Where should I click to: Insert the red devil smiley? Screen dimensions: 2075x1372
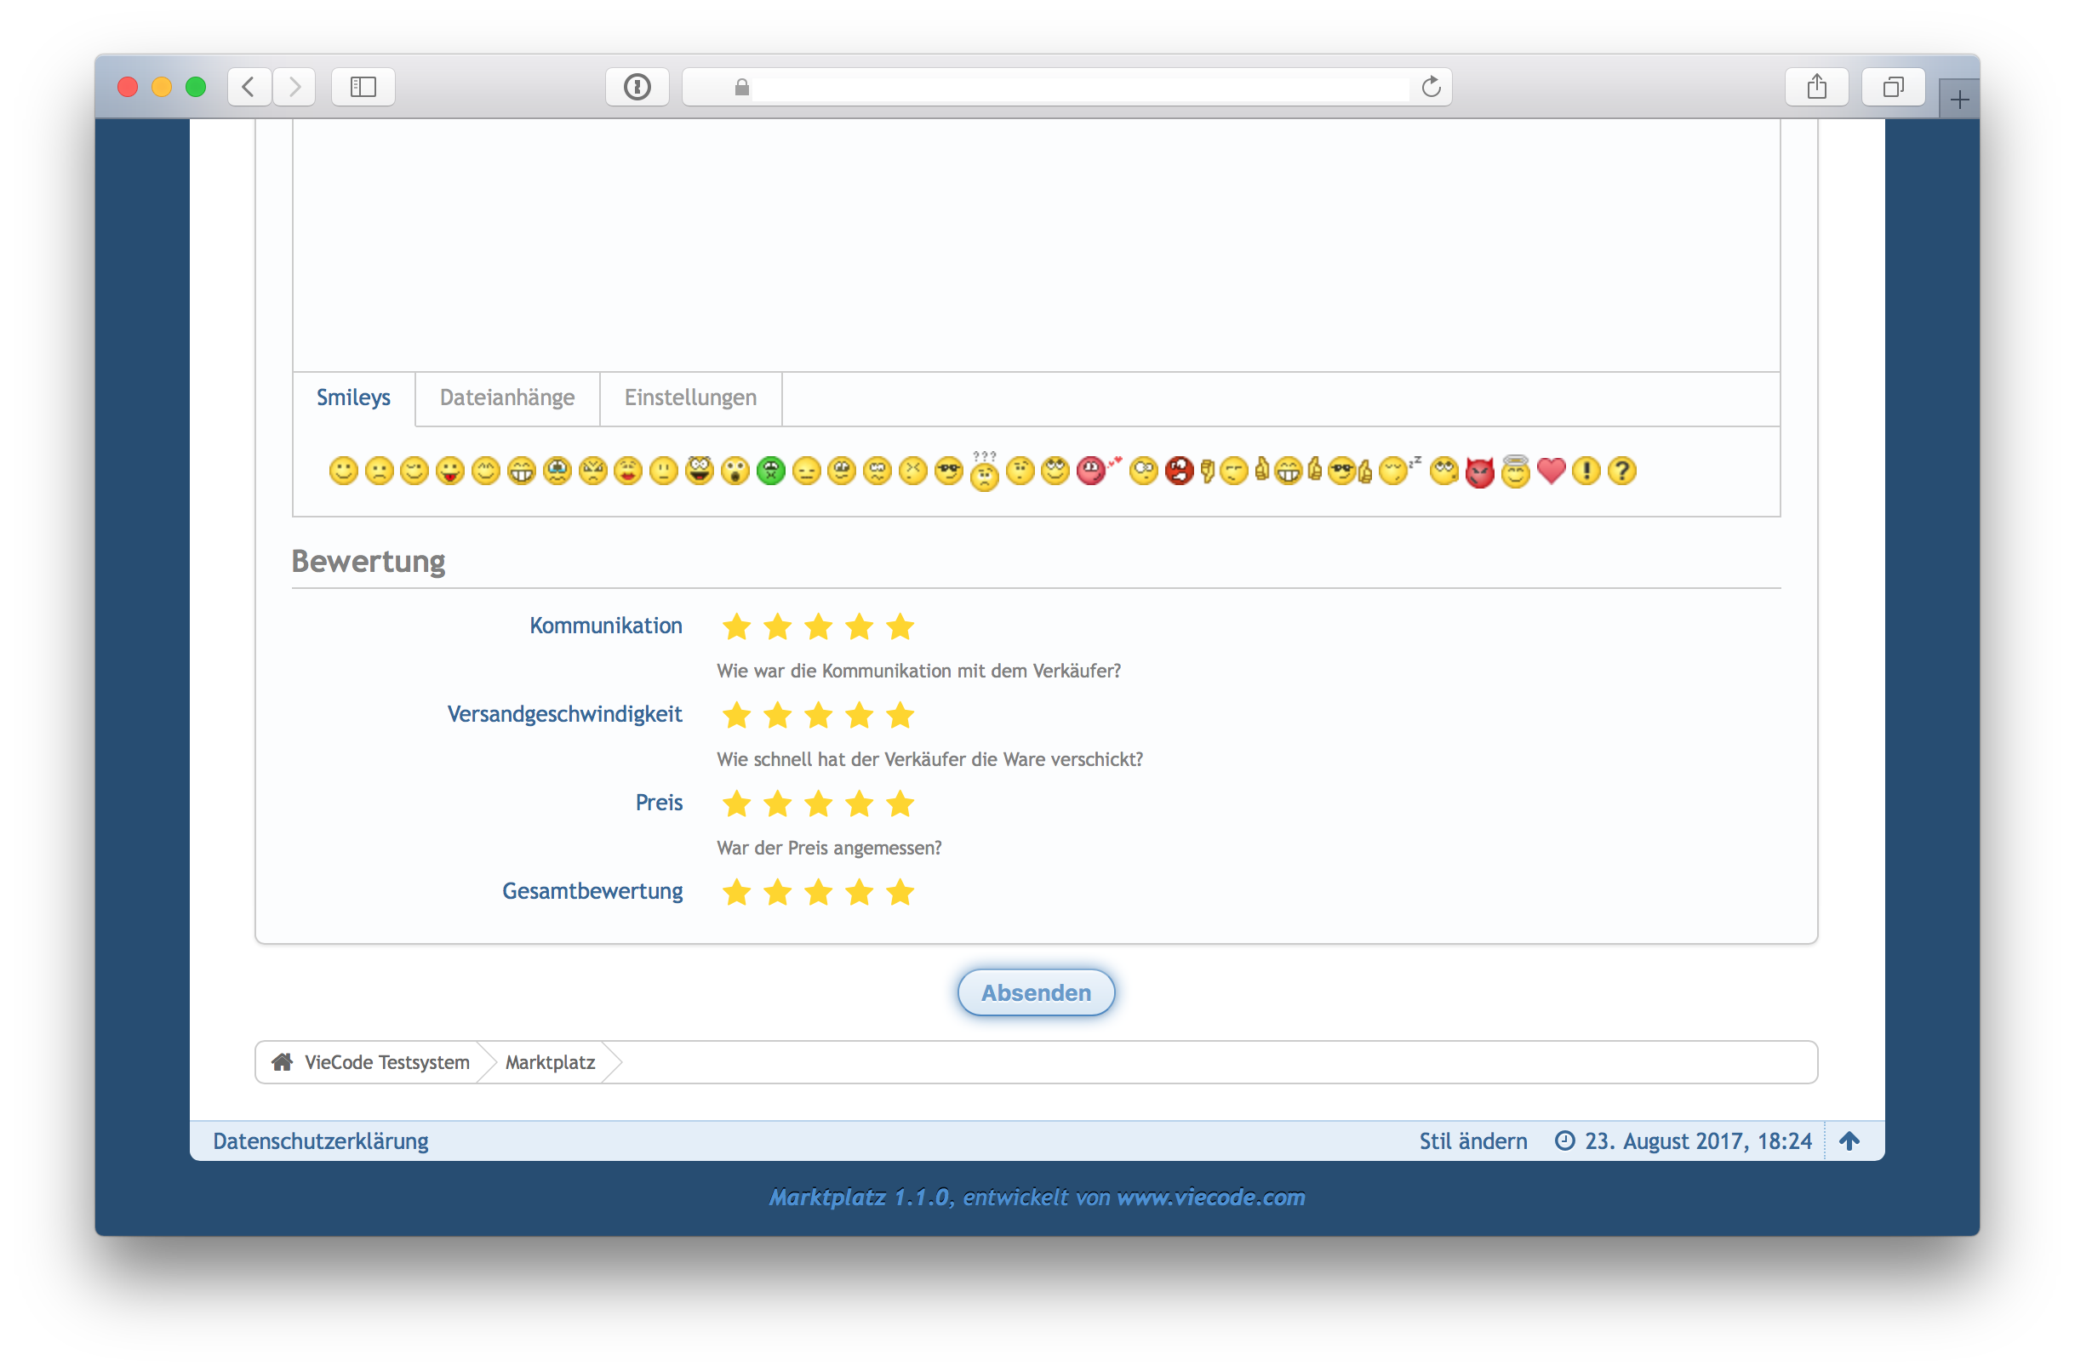[1479, 472]
